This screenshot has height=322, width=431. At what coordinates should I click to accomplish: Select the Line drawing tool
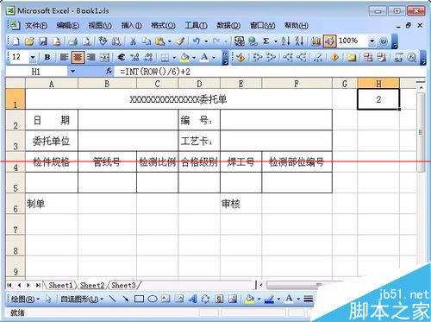point(113,299)
